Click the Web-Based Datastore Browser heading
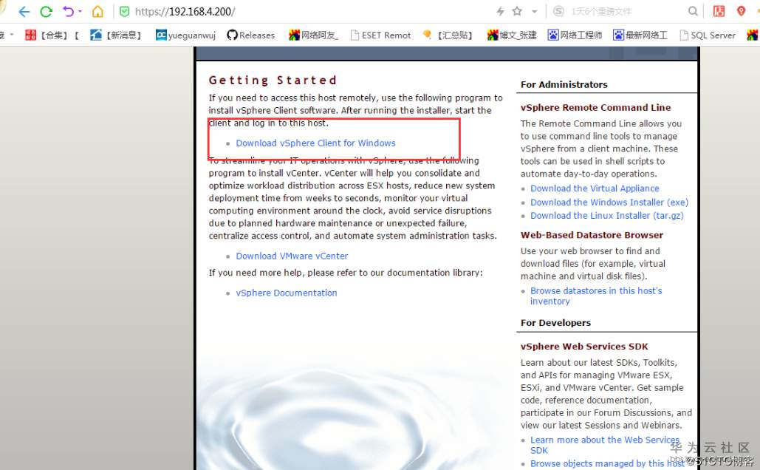Screen dimensions: 760x470 click(592, 235)
